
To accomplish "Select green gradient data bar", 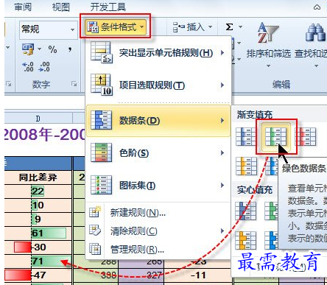I will click(x=276, y=136).
